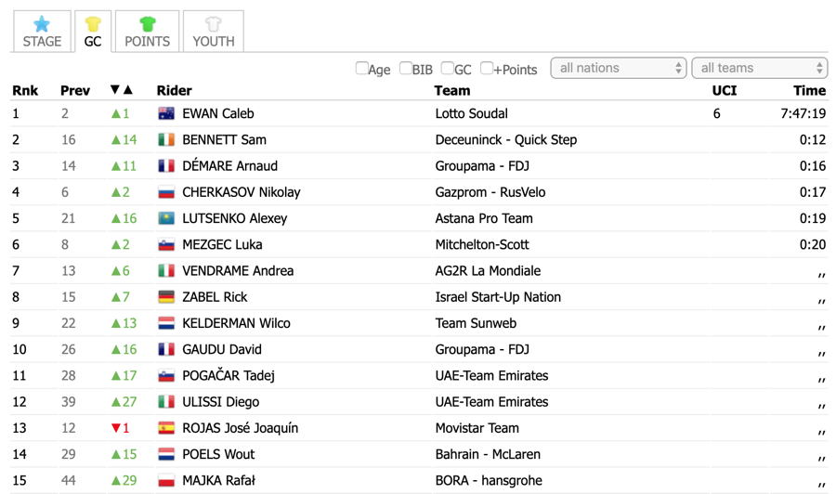Open the YOUTH classification tab
836x494 pixels.
pyautogui.click(x=214, y=31)
